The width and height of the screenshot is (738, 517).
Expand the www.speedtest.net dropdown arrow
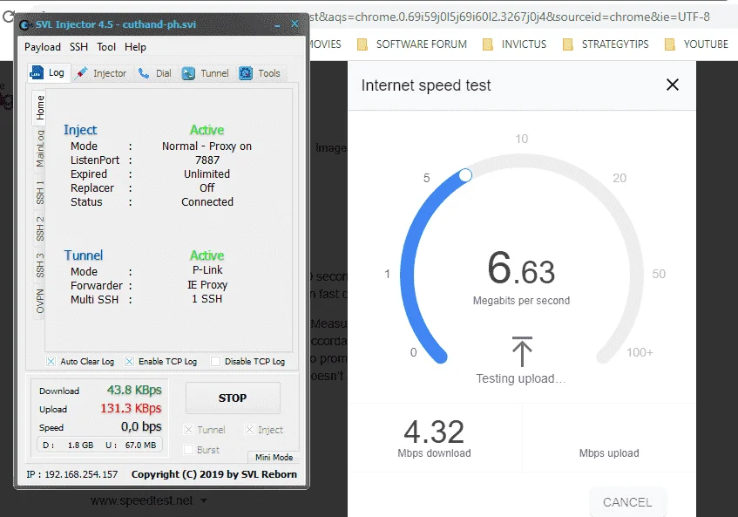tap(204, 500)
